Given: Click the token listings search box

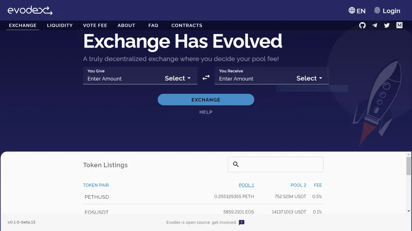Looking at the screenshot, I should (x=276, y=164).
